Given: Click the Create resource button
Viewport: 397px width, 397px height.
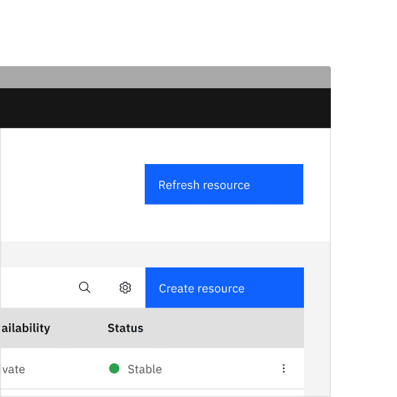Looking at the screenshot, I should (x=225, y=287).
